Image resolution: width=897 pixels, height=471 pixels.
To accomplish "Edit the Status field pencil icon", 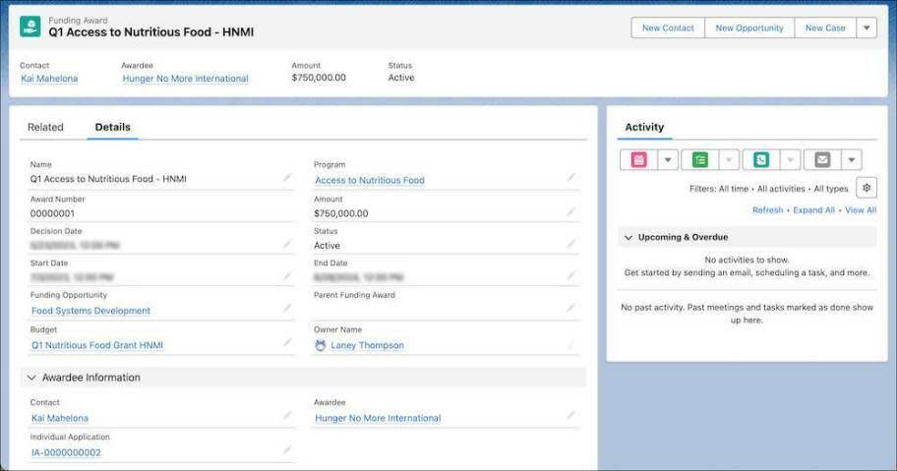I will pos(570,244).
